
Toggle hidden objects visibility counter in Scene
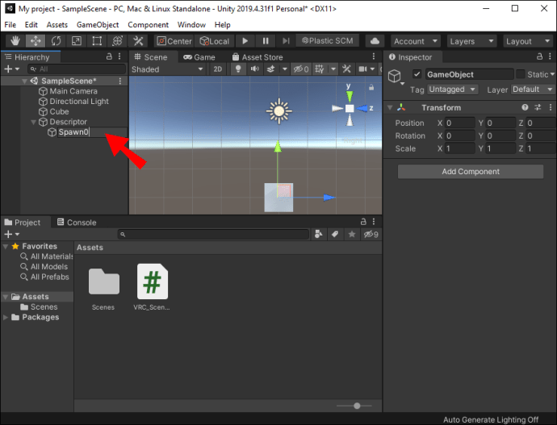300,69
